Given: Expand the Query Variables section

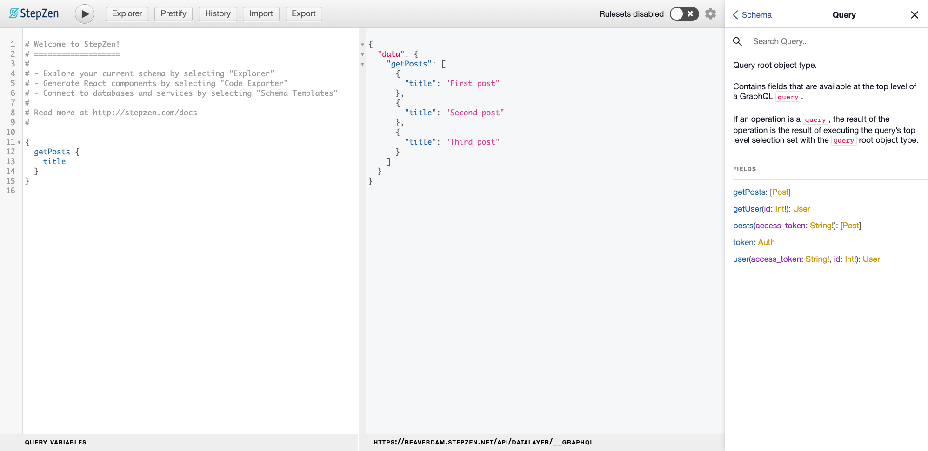Looking at the screenshot, I should 56,442.
